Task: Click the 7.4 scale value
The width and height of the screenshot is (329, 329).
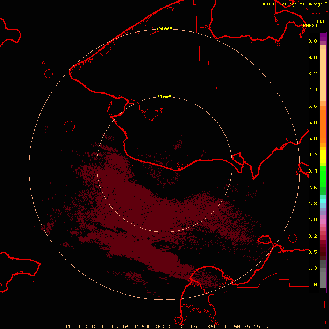Action: (x=313, y=90)
